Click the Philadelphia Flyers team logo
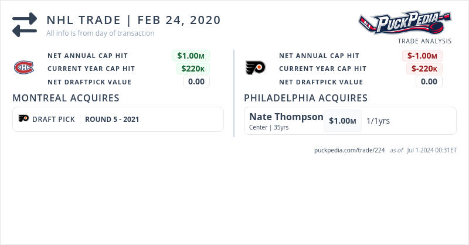469x245 pixels. pyautogui.click(x=256, y=67)
